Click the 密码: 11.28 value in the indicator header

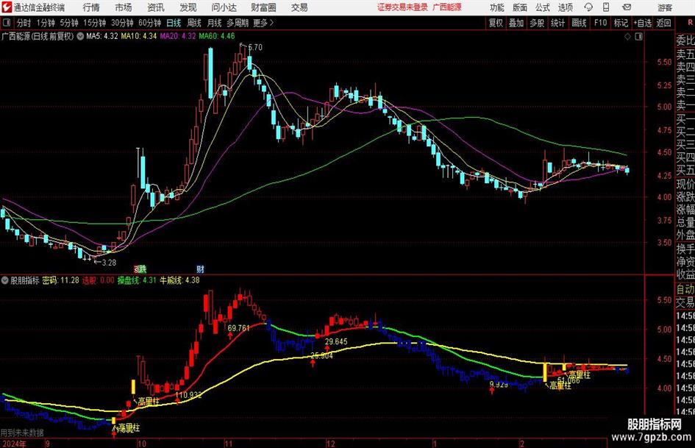click(x=60, y=280)
